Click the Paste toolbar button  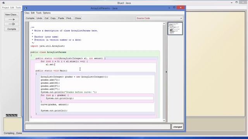coord(61,18)
